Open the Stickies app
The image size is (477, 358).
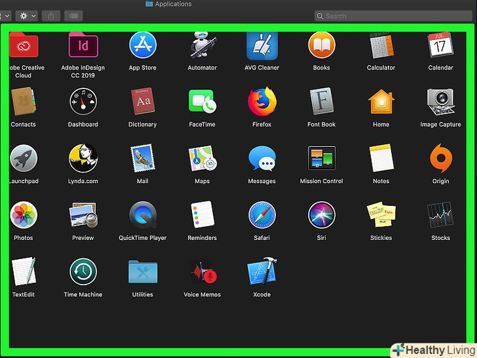pyautogui.click(x=381, y=214)
